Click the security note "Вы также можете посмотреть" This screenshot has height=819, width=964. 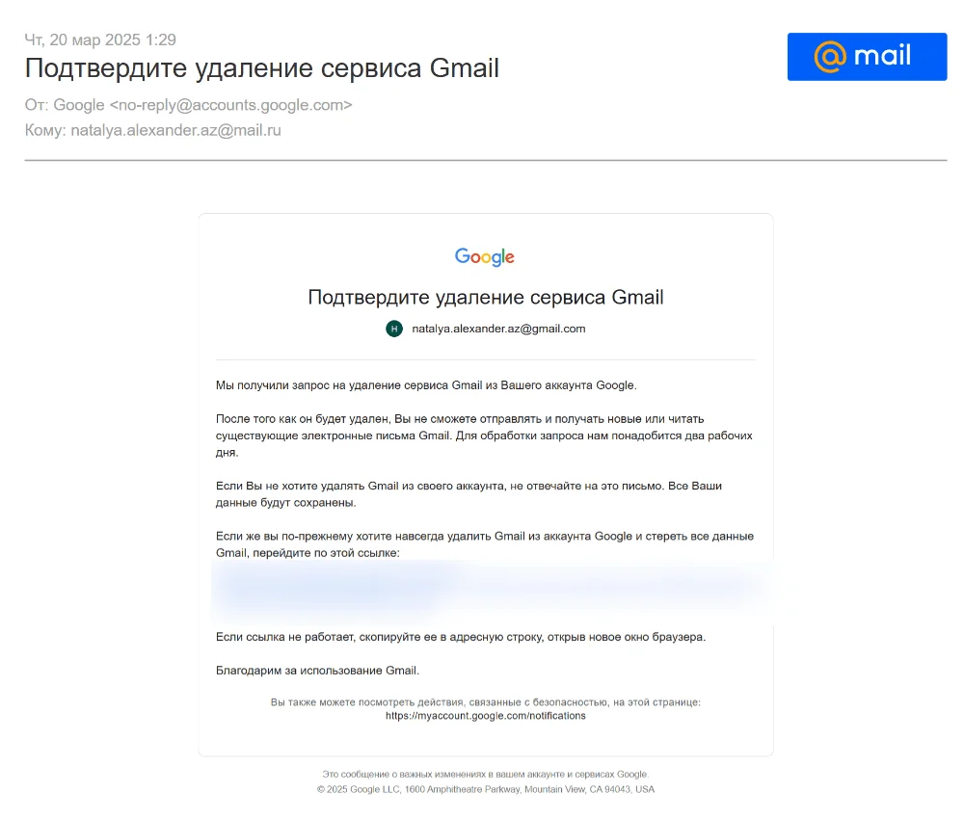point(485,702)
